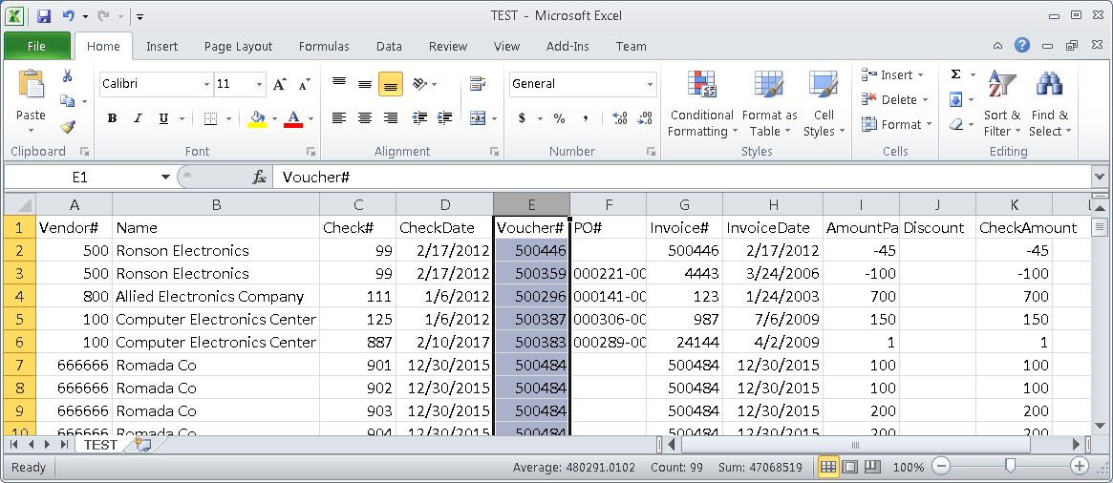Switch to the Data tab
This screenshot has height=483, width=1113.
(x=389, y=46)
